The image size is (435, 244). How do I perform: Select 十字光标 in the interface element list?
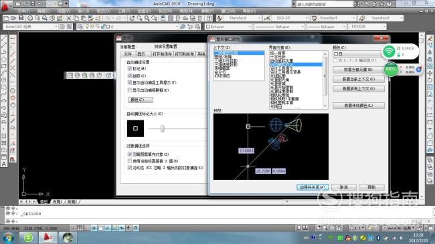[x=278, y=57]
